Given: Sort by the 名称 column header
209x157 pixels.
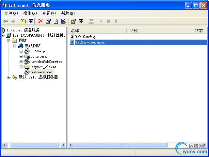Looking at the screenshot, I should 97,30.
